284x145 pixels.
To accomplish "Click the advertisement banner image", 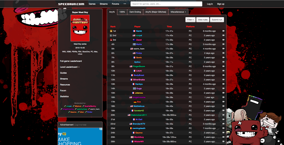I will 80,137.
